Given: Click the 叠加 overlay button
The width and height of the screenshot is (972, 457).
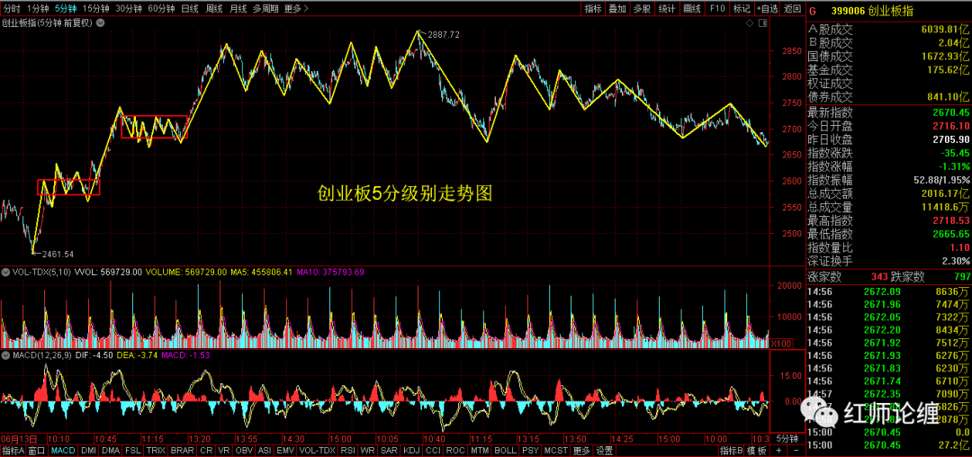Looking at the screenshot, I should 616,8.
